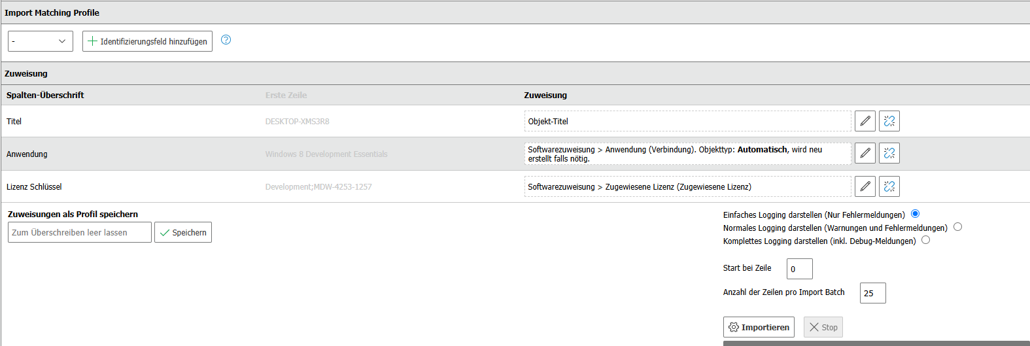
Task: Open the identification field dropdown
Action: pyautogui.click(x=41, y=41)
